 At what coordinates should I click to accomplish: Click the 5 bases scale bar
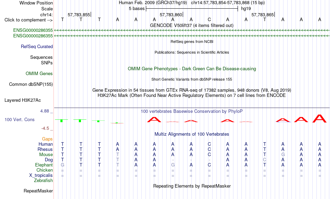[192, 9]
